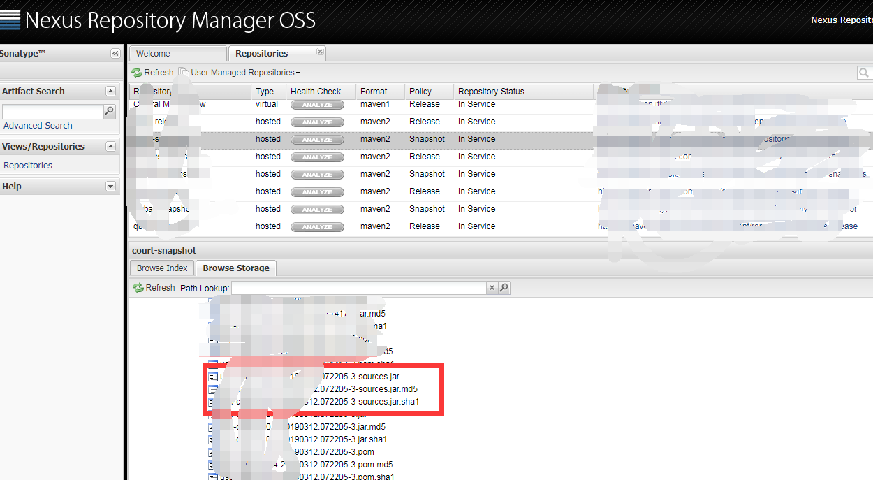Click file icon for 3-sources.jar.sha1
The height and width of the screenshot is (480, 873).
[x=213, y=402]
